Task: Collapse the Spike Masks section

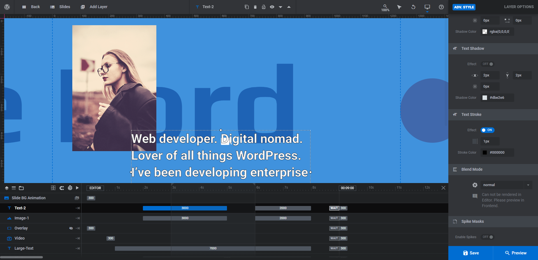Action: [493, 221]
